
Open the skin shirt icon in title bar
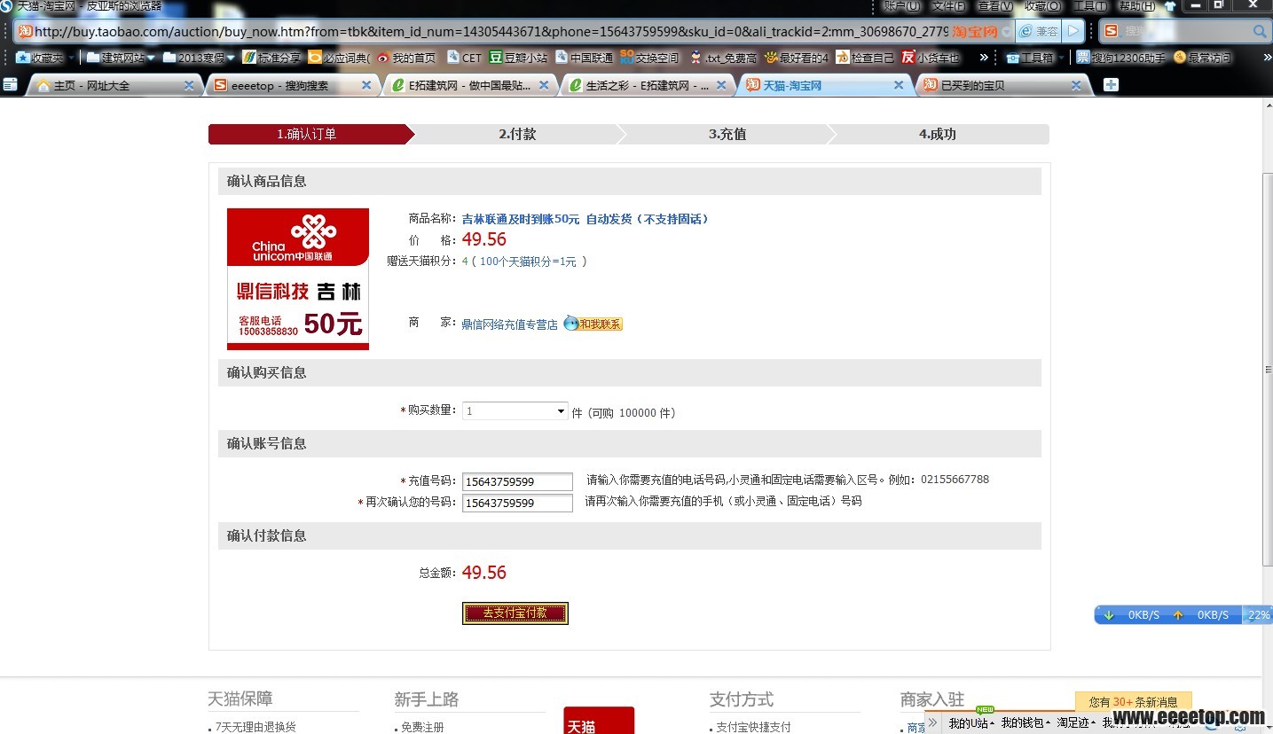(1170, 6)
